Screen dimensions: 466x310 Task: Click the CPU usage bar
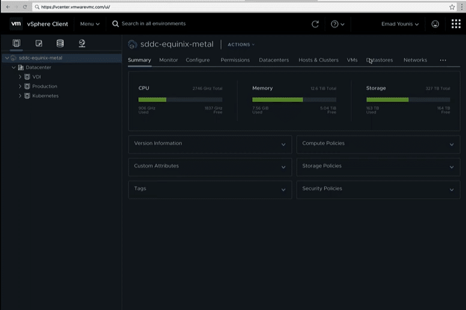click(180, 100)
